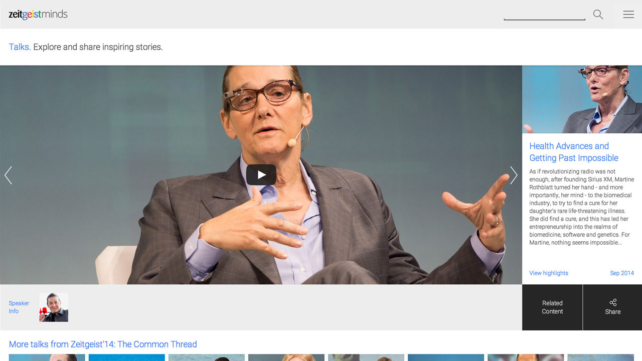
Task: Click inside the search input field
Action: tap(544, 14)
